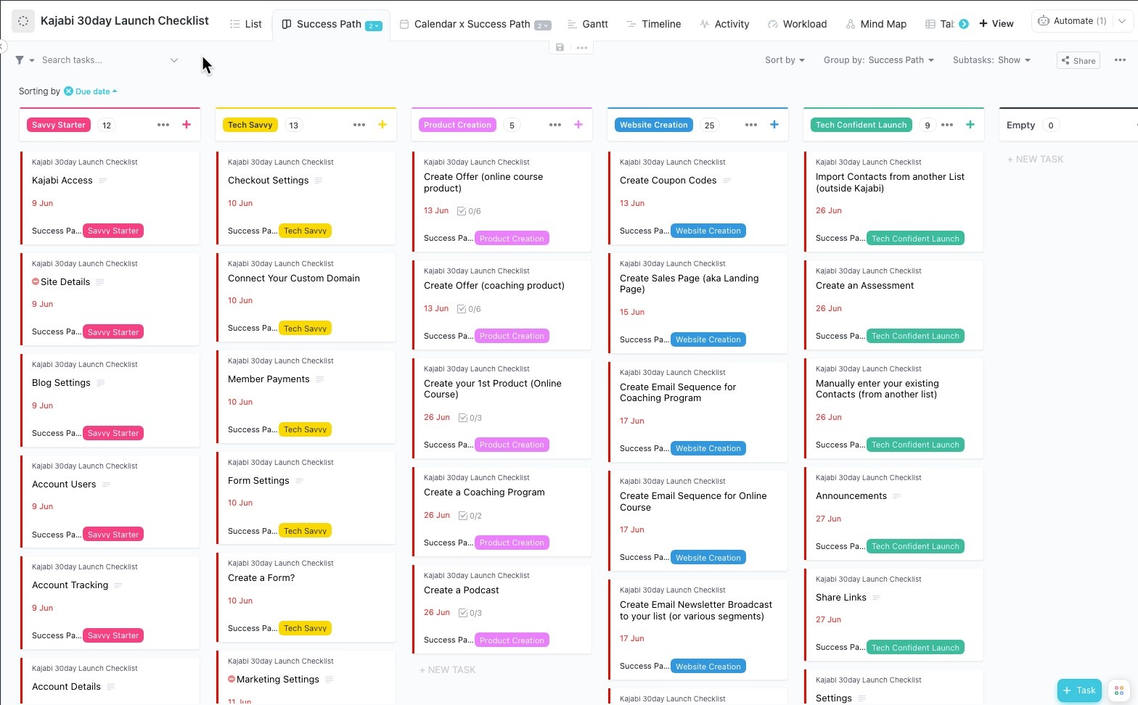Expand the chevron next to Automate
This screenshot has height=705, width=1138.
pyautogui.click(x=1122, y=21)
